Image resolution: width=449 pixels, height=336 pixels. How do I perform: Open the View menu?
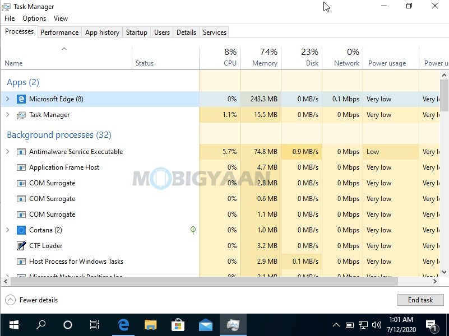coord(61,18)
